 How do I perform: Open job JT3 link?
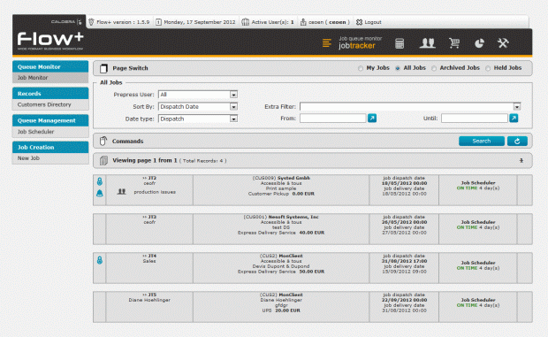pos(149,217)
